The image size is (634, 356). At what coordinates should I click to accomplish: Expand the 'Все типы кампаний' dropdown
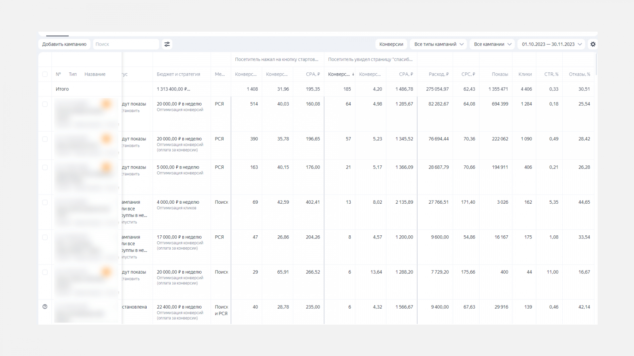point(438,44)
